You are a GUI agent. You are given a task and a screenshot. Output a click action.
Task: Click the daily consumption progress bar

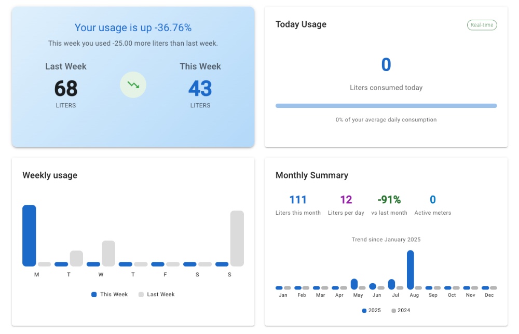pos(386,105)
